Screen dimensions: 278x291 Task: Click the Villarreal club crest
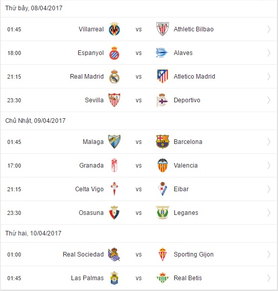click(x=114, y=29)
